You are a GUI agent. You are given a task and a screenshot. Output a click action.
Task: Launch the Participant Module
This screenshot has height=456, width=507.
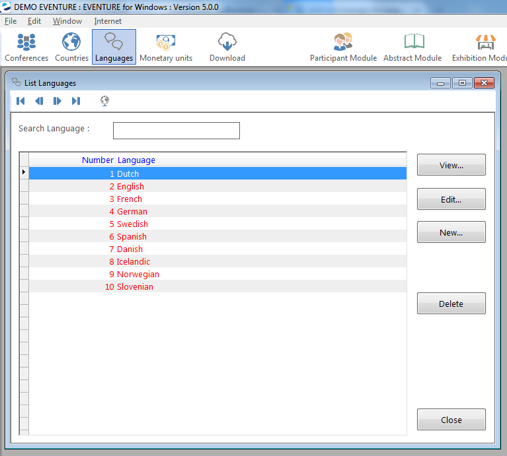pos(343,47)
